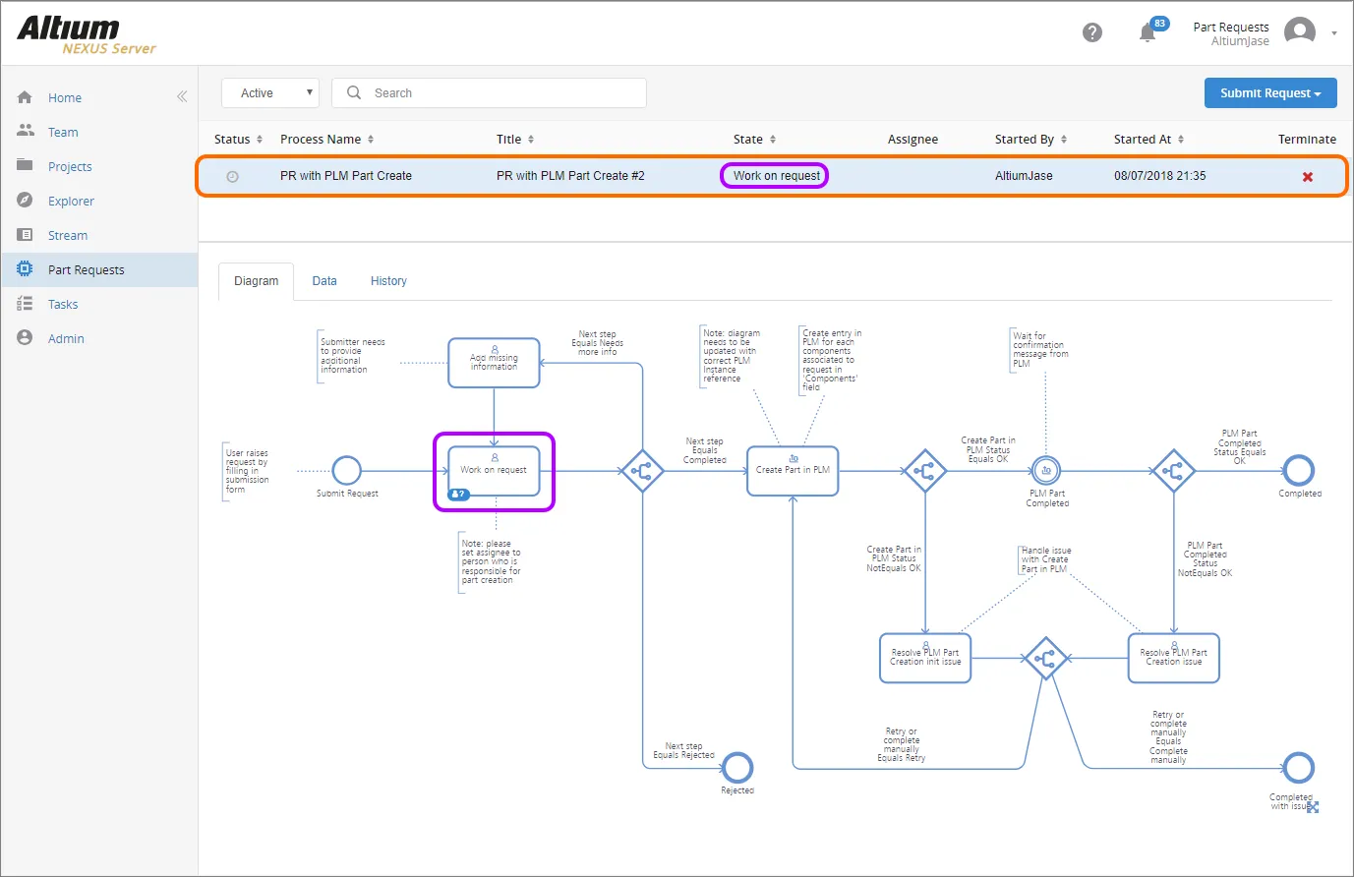Open Tasks in sidebar
The image size is (1354, 877).
click(x=63, y=305)
